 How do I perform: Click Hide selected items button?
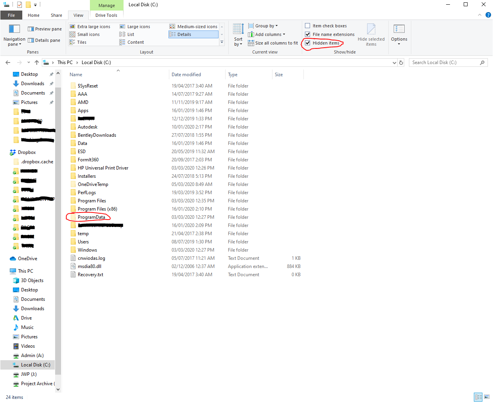tap(371, 35)
